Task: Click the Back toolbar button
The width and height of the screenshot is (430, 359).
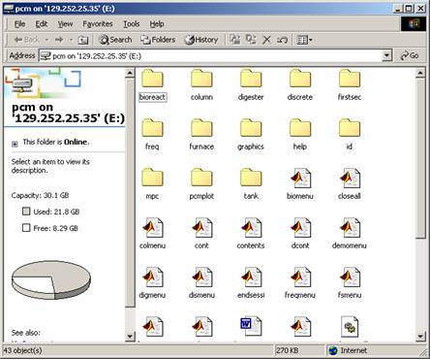Action: 26,40
